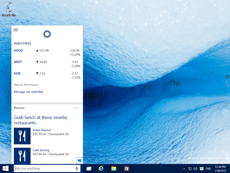Click the GOOG change +5.29%
Screen dimensions: 230x173
(75, 55)
